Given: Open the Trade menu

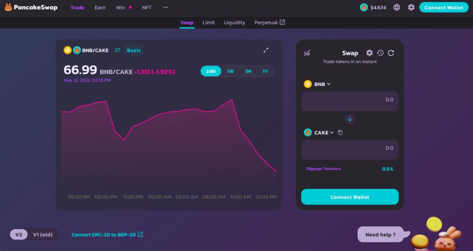Looking at the screenshot, I should (x=77, y=7).
